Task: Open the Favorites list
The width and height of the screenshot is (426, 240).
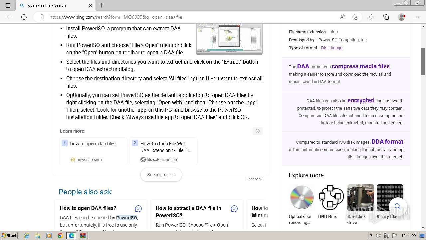Action: pyautogui.click(x=371, y=17)
